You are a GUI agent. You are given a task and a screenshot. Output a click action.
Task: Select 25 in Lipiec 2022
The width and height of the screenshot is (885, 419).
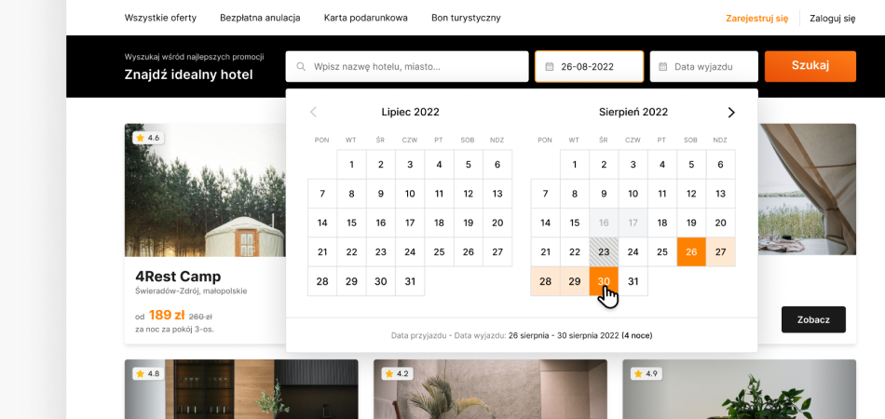click(x=439, y=252)
